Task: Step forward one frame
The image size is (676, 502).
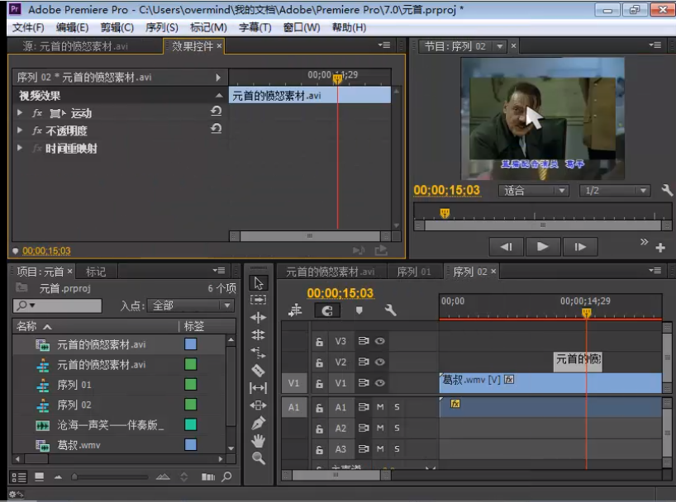Action: 580,247
